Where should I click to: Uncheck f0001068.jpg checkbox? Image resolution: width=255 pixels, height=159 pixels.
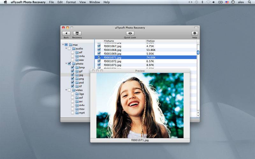[99, 50]
